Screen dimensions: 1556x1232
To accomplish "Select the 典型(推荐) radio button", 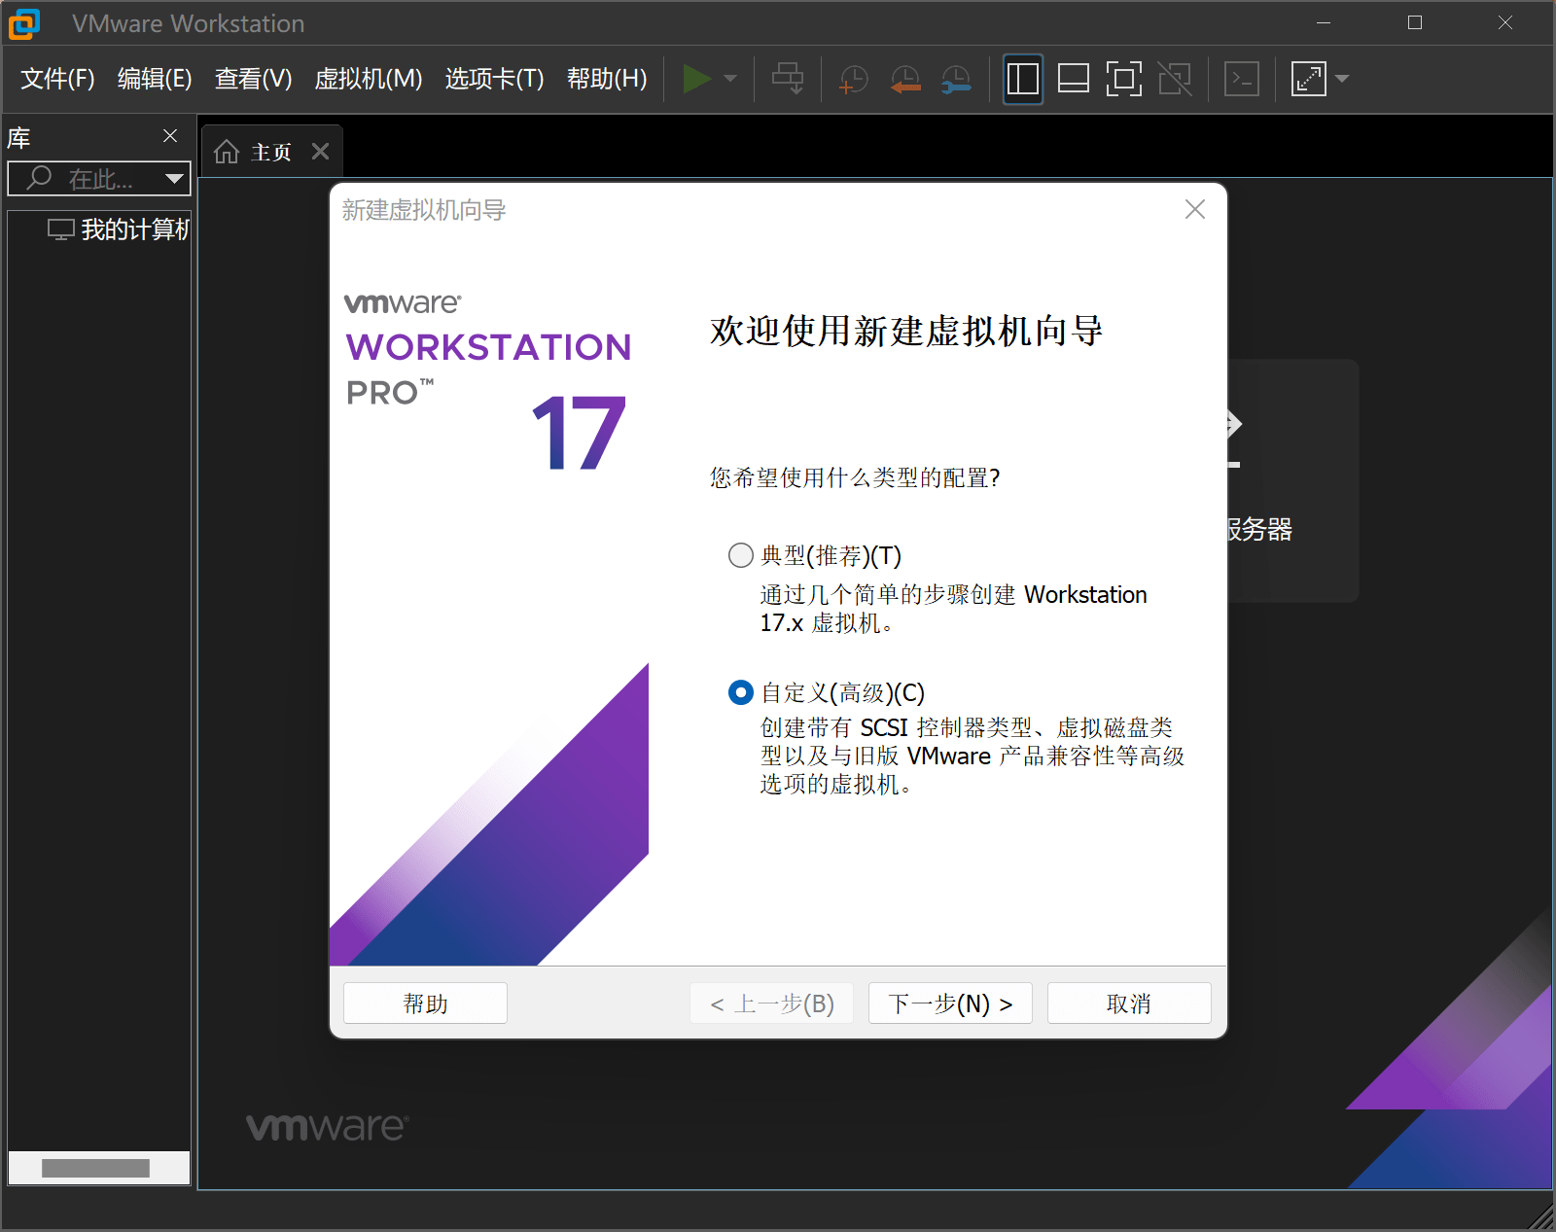I will [x=741, y=555].
